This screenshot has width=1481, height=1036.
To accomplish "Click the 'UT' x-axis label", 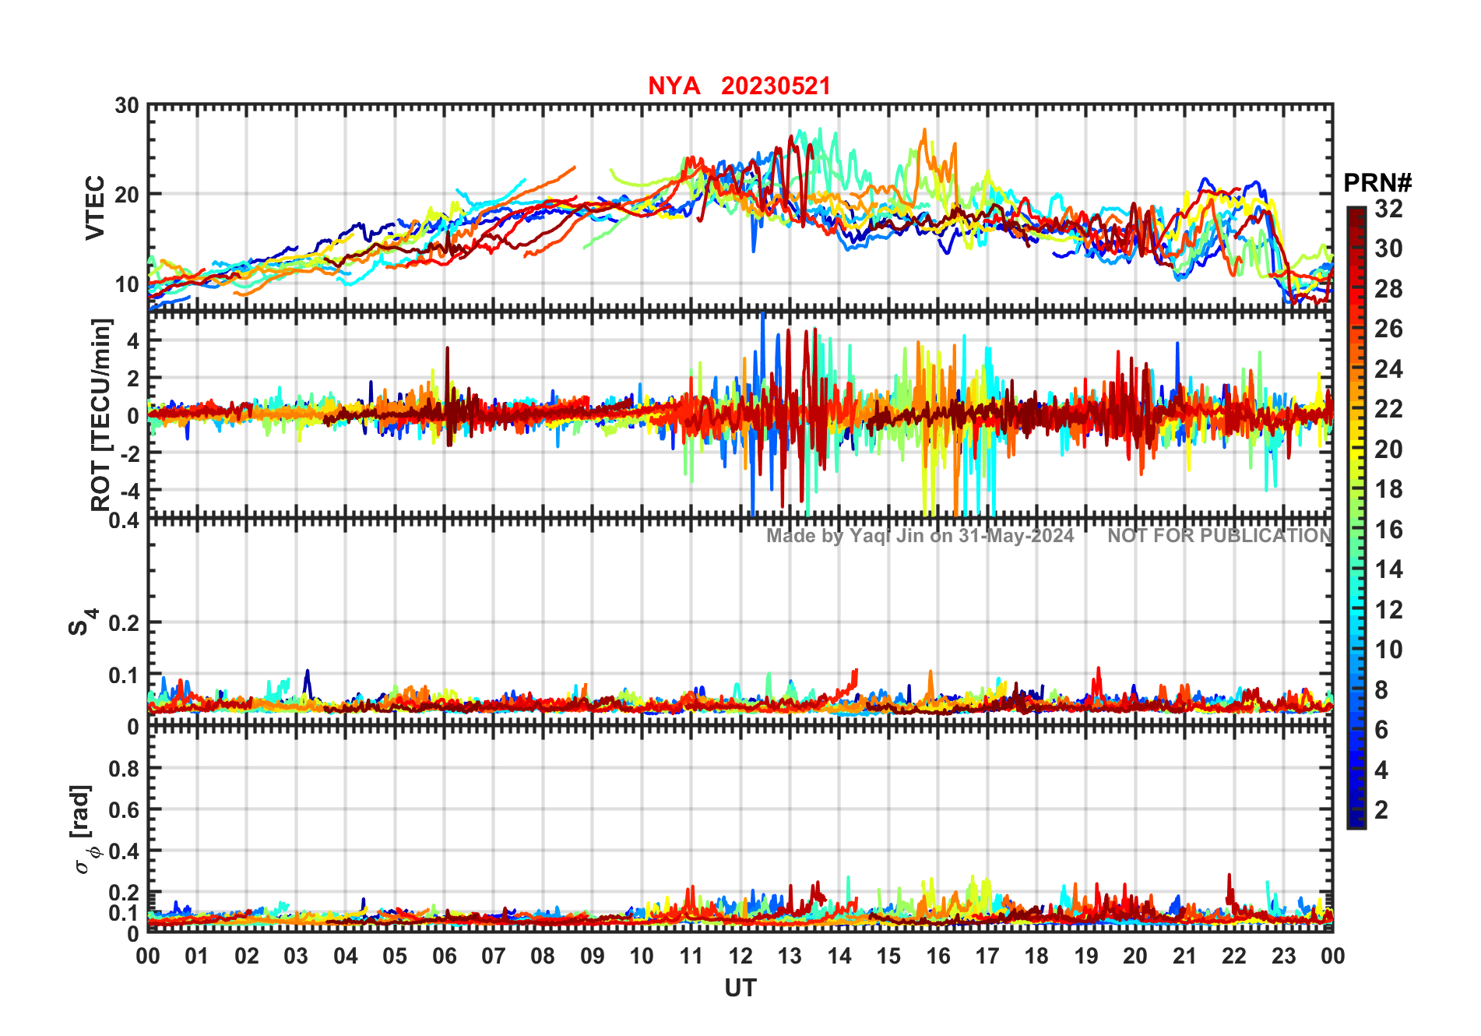I will [740, 988].
